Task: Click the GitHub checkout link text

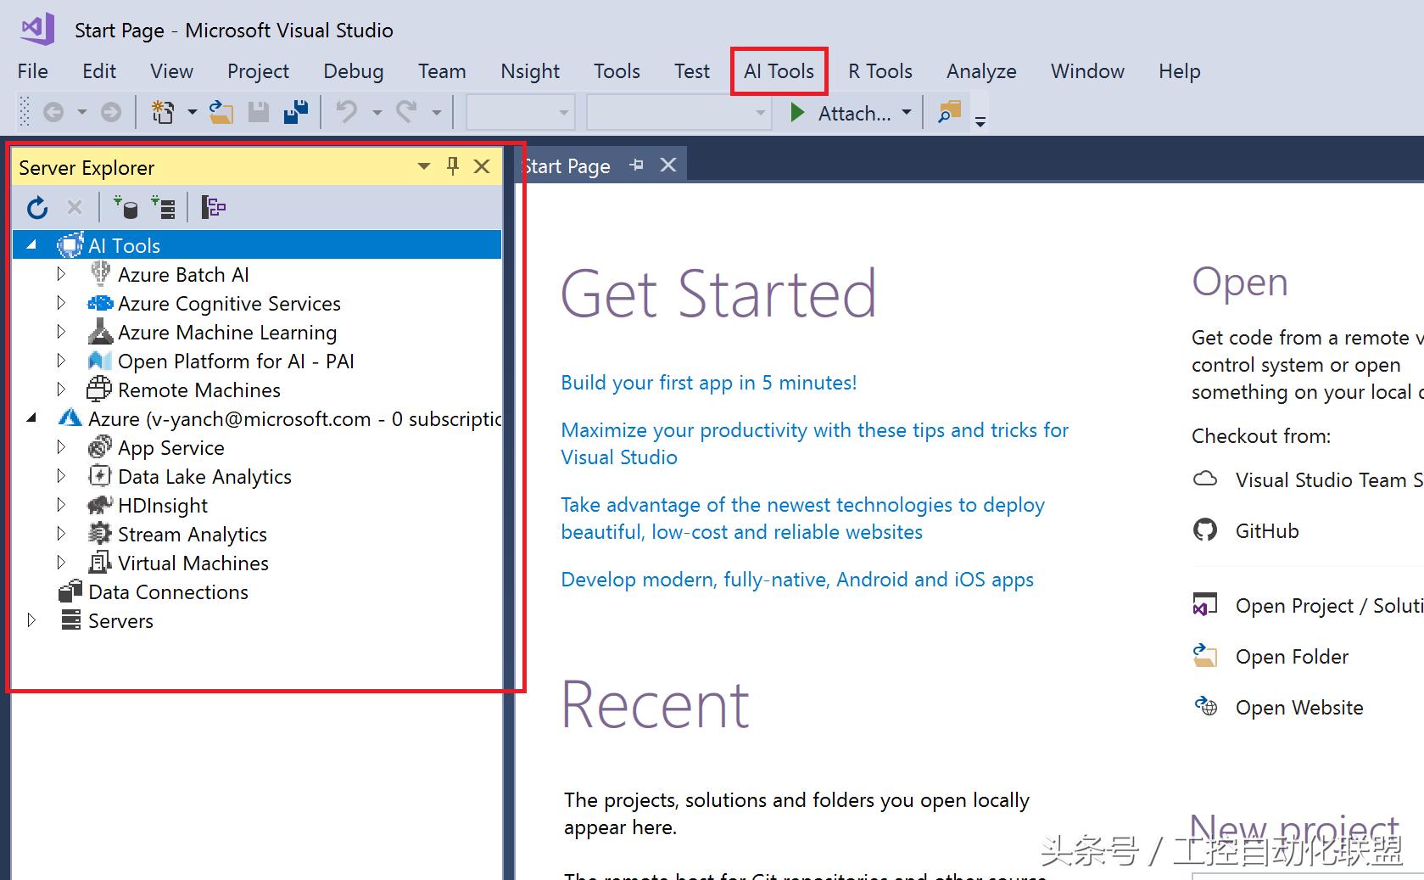Action: [x=1267, y=530]
